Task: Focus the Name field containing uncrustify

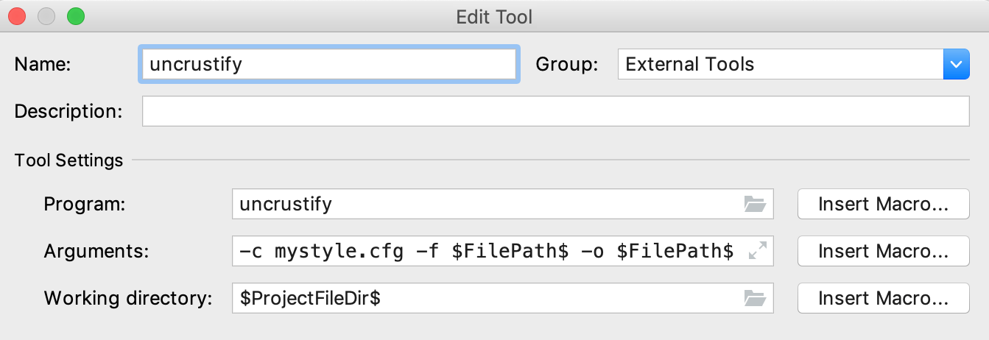Action: tap(328, 64)
